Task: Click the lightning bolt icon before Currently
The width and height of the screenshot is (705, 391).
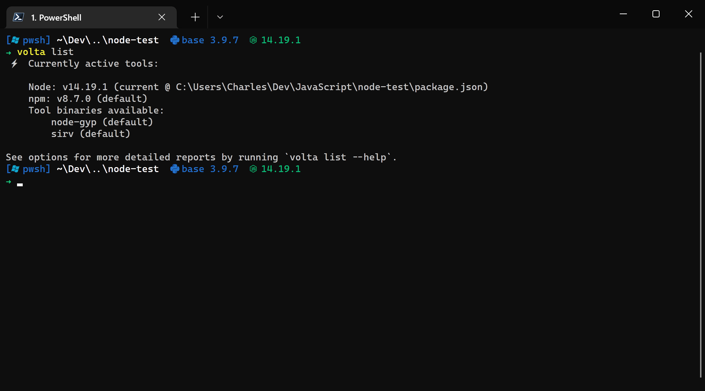Action: pyautogui.click(x=14, y=64)
